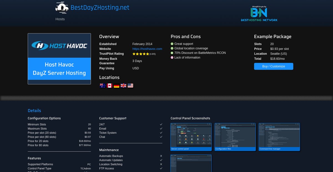The image size is (333, 172).
Task: Click the $77.60/mo price for 80 slots
Action: pyautogui.click(x=85, y=145)
